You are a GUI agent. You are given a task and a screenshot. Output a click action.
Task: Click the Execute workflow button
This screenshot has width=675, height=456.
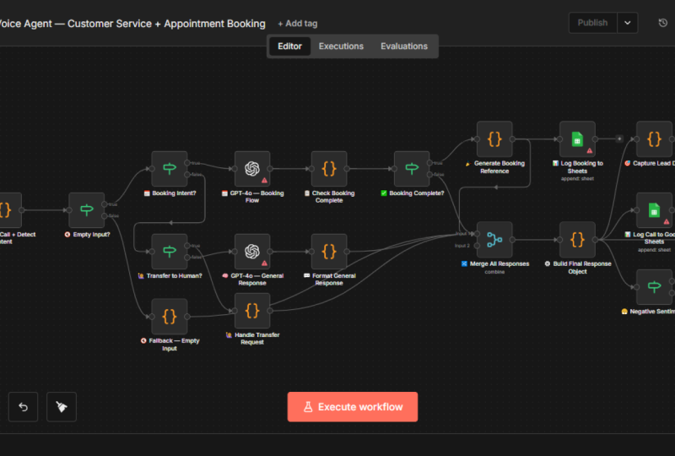pos(353,407)
